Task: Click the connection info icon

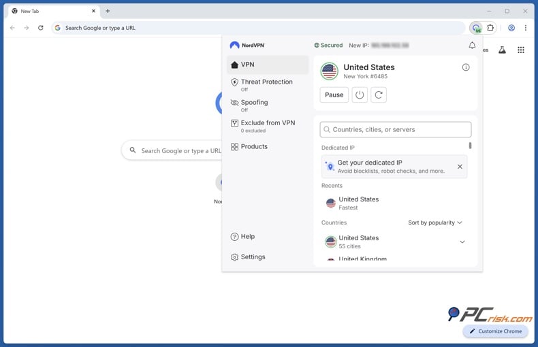Action: click(466, 67)
